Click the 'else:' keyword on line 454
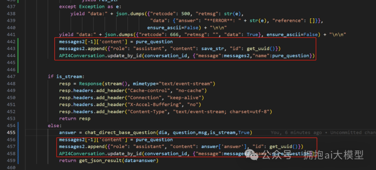 pyautogui.click(x=55, y=126)
